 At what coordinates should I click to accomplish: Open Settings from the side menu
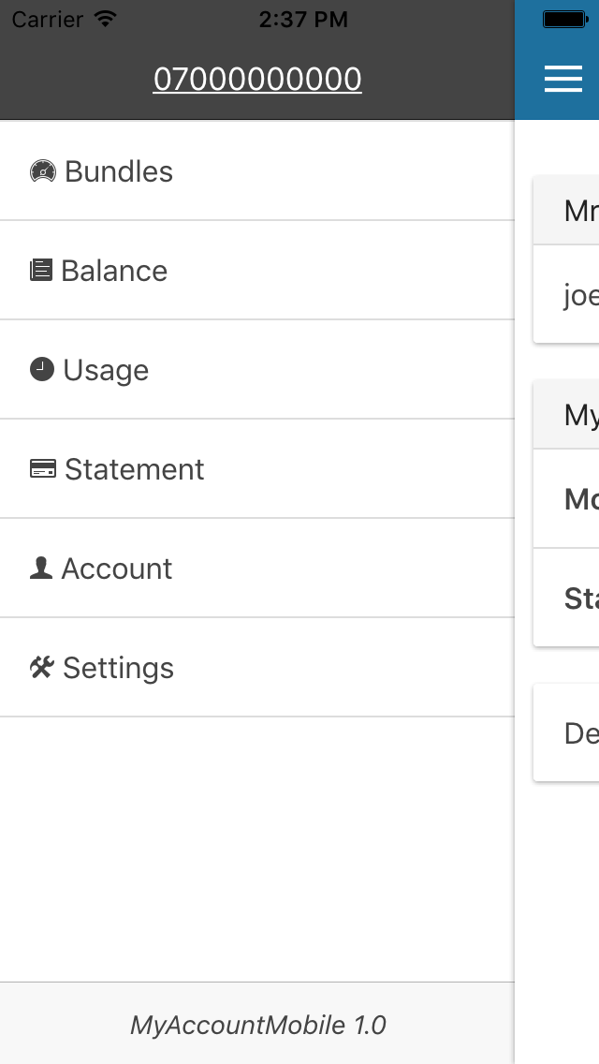point(257,667)
